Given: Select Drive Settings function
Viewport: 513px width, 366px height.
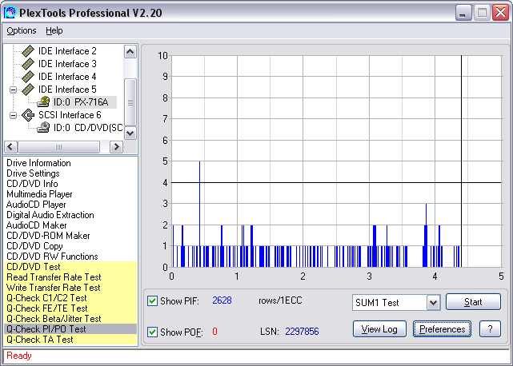Looking at the screenshot, I should point(33,173).
